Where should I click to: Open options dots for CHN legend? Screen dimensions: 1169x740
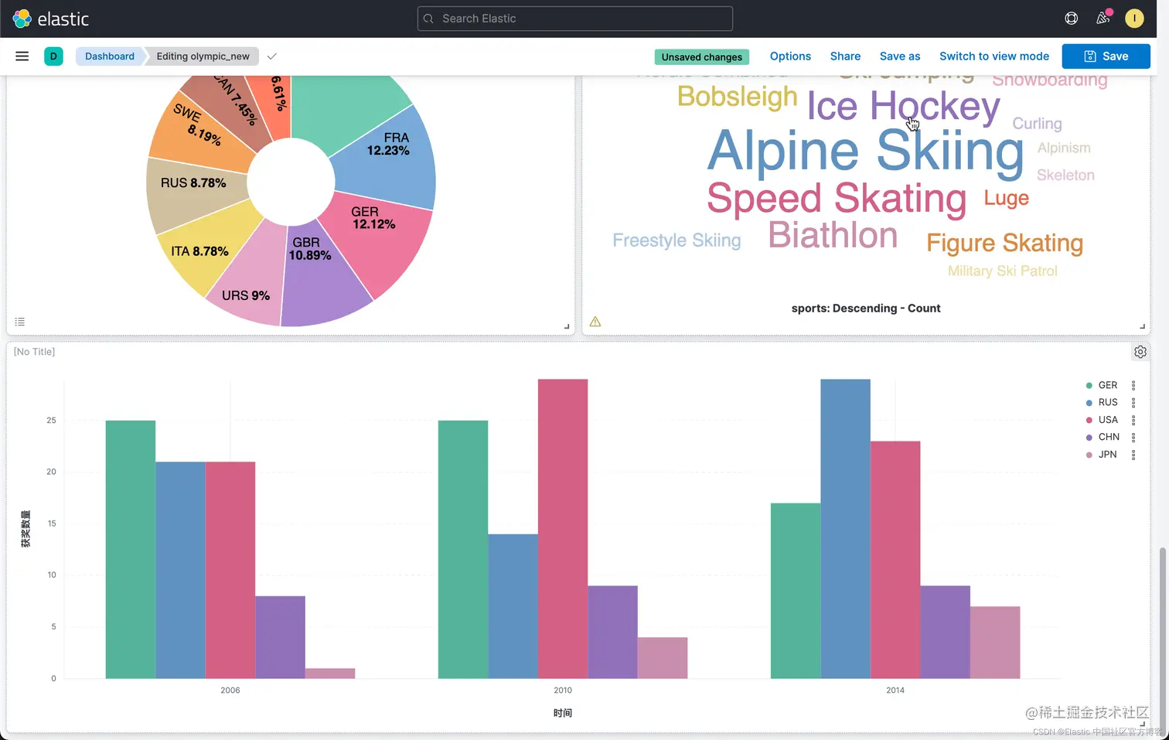[1133, 437]
